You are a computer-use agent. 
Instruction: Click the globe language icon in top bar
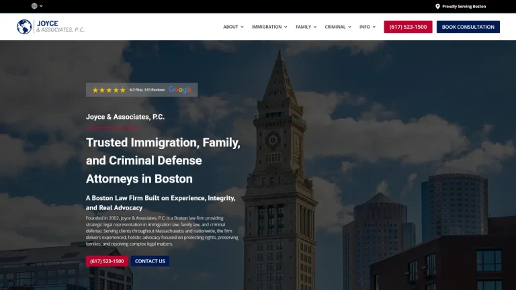point(34,6)
